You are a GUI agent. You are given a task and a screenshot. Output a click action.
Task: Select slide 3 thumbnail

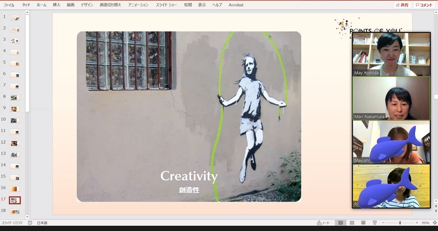click(15, 41)
